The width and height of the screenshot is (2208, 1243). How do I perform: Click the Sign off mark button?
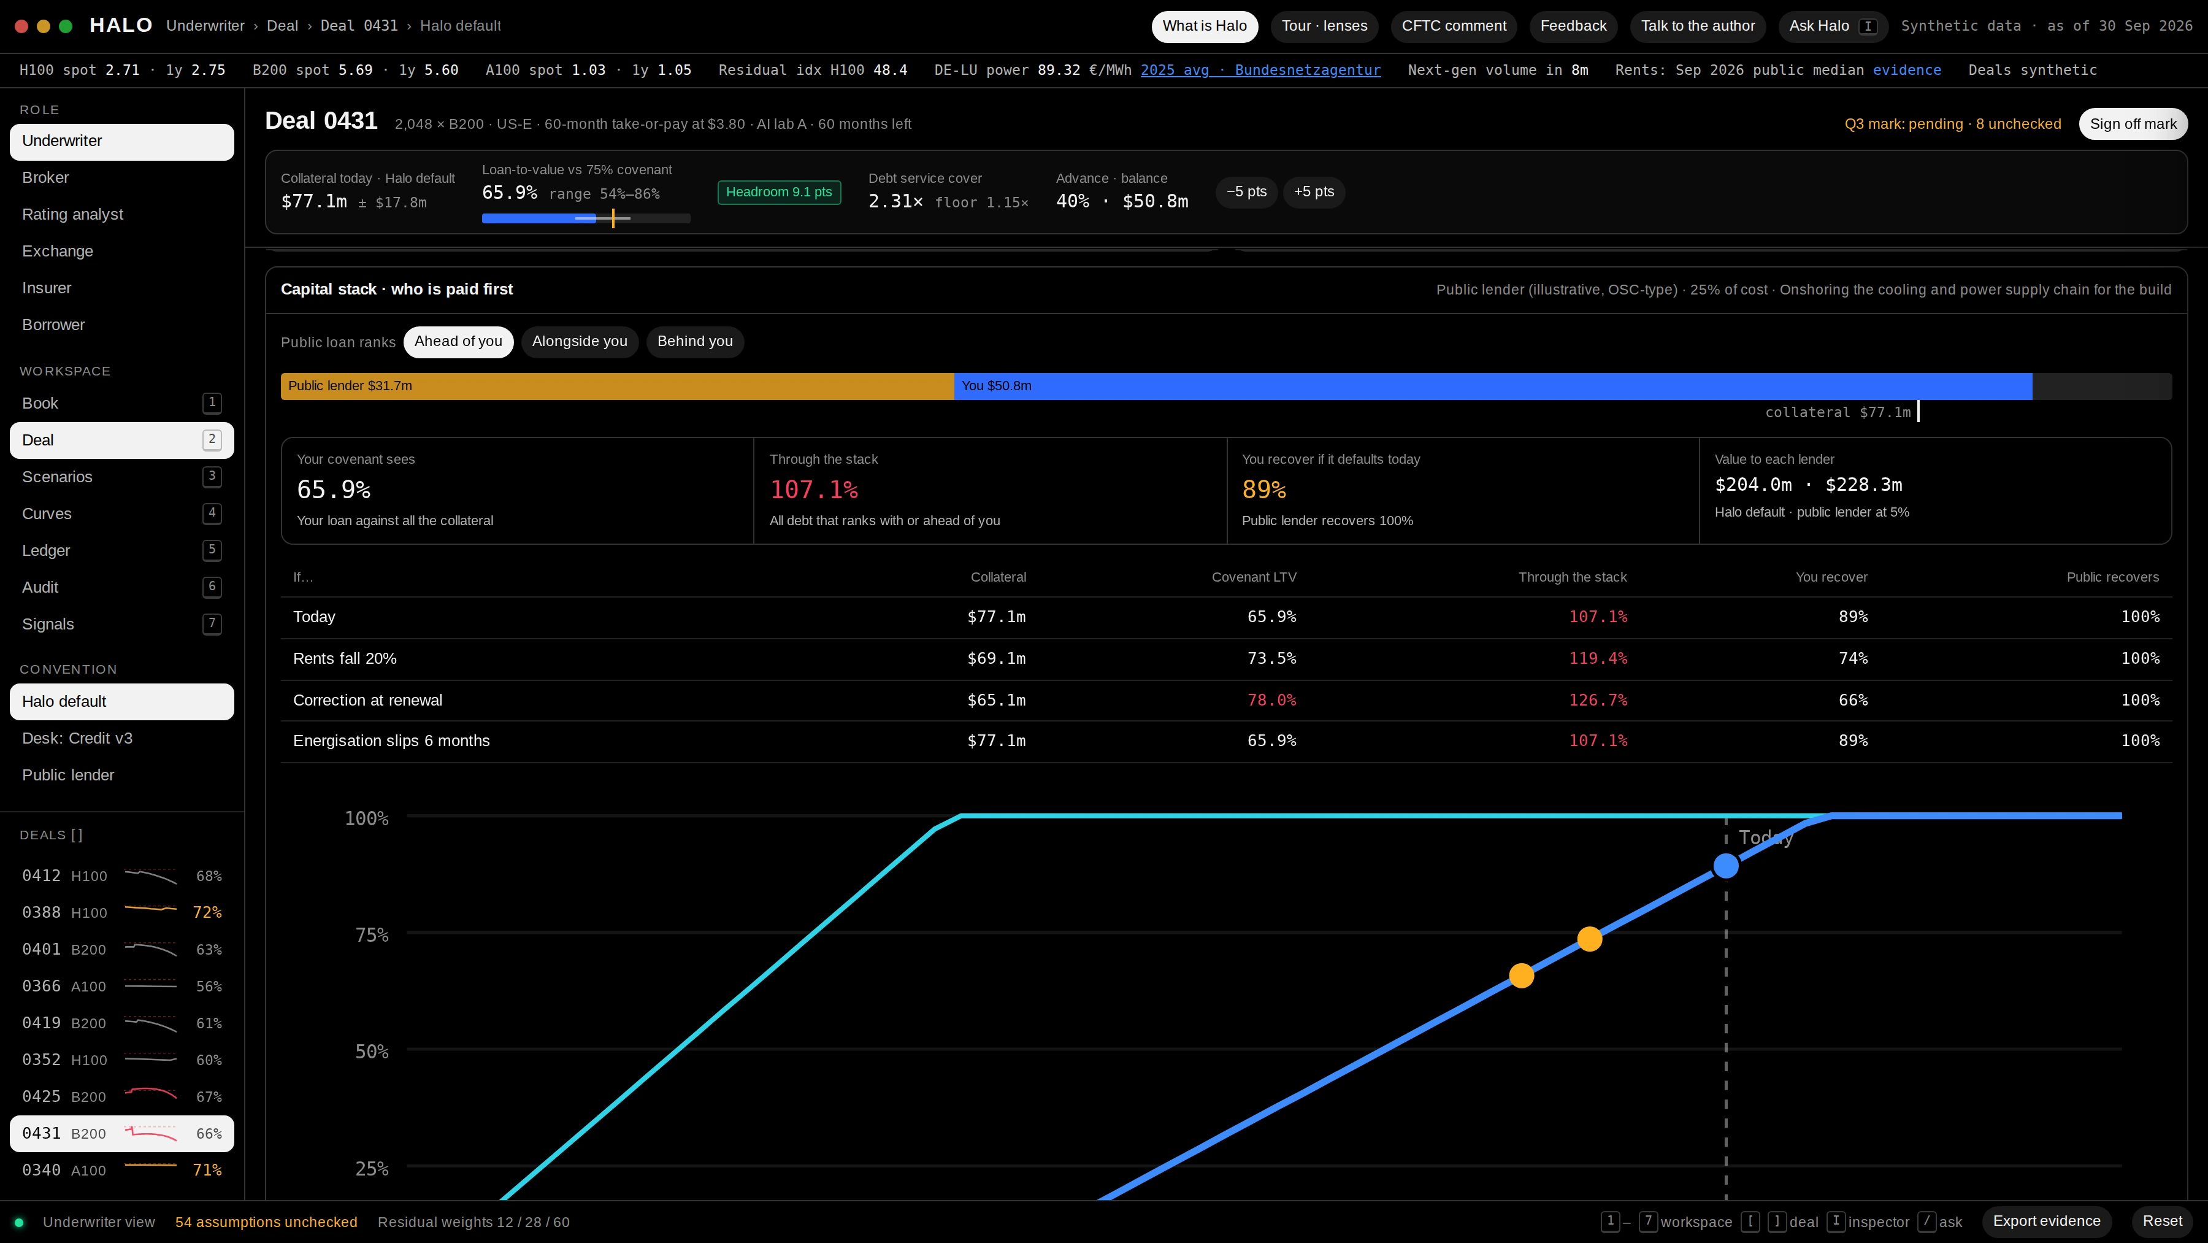pyautogui.click(x=2133, y=125)
